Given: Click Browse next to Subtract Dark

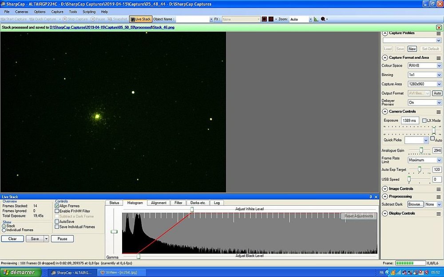Looking at the screenshot, I should (x=416, y=204).
